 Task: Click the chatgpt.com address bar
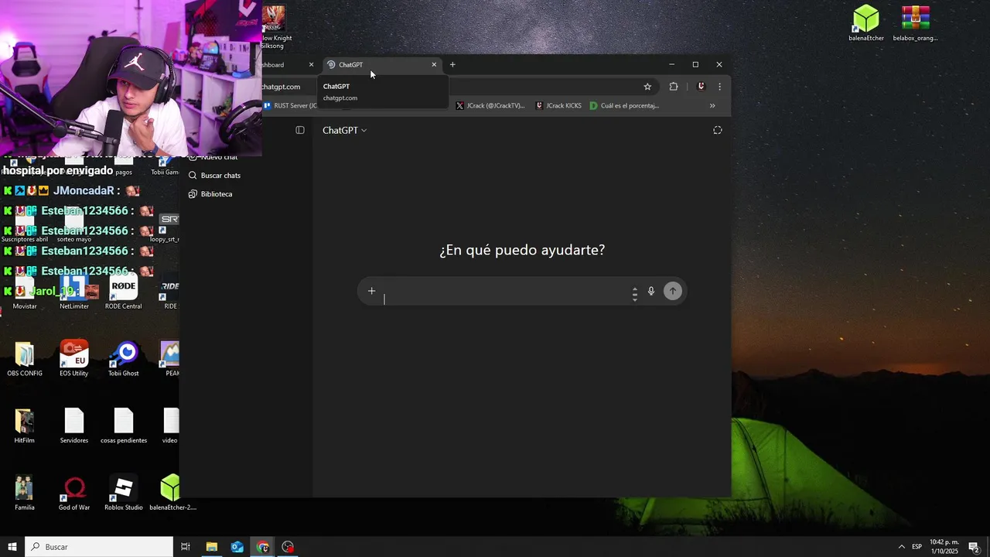[281, 87]
